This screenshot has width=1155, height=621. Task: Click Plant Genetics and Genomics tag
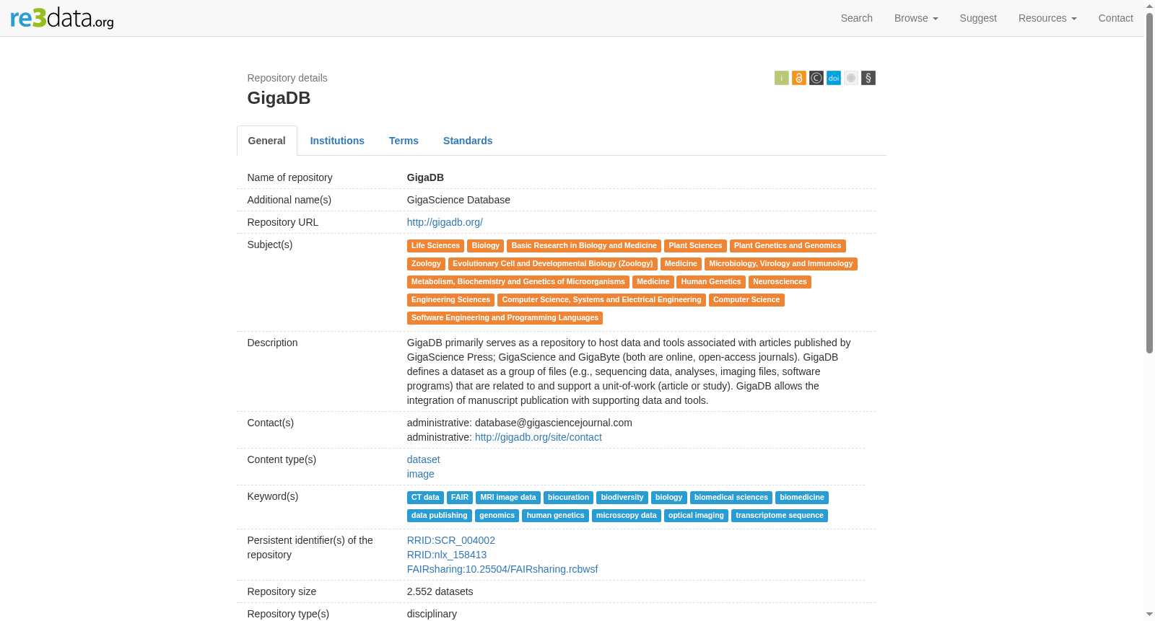point(788,246)
